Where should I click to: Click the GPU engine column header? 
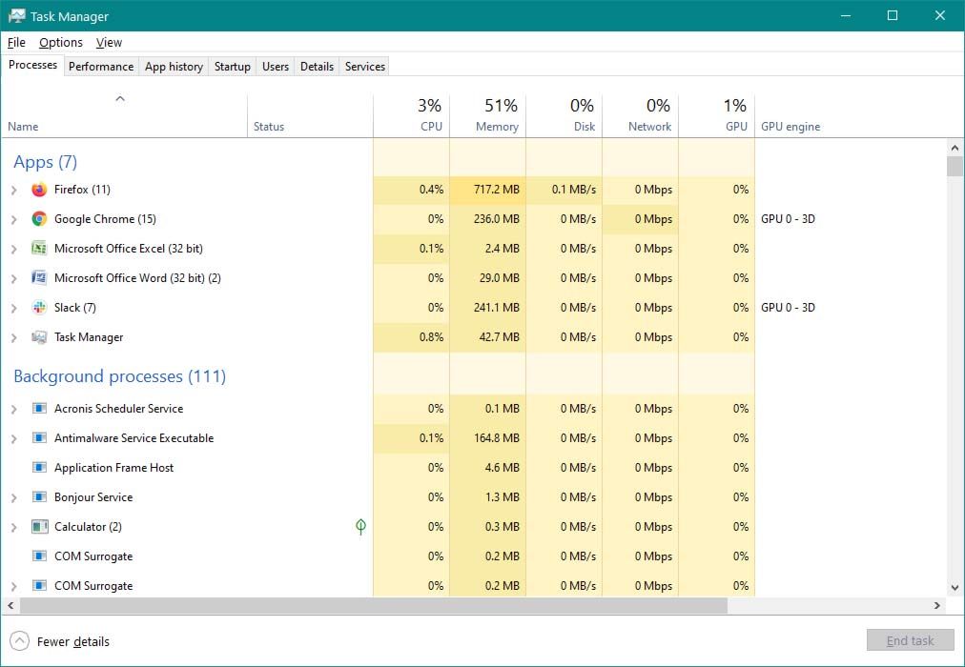coord(790,127)
